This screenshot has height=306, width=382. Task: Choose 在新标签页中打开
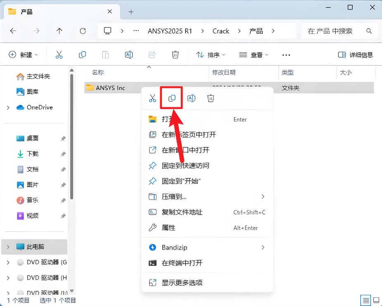tap(207, 135)
